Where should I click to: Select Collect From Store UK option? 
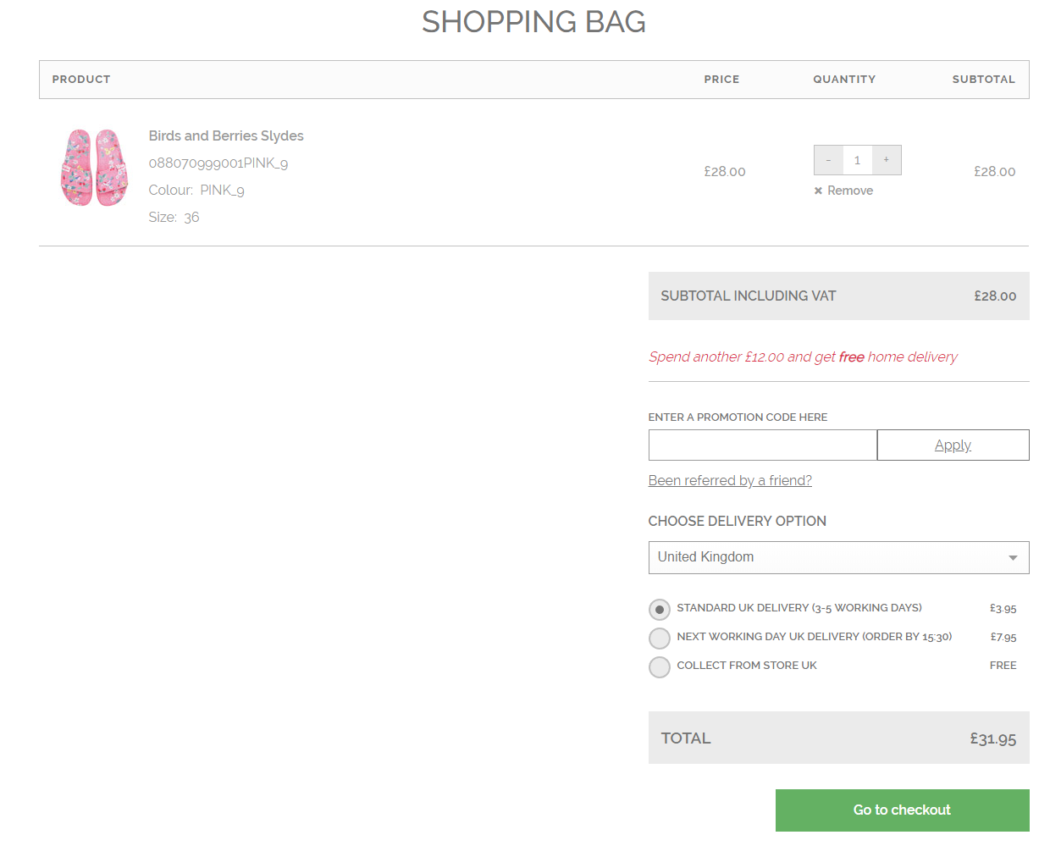pos(660,667)
